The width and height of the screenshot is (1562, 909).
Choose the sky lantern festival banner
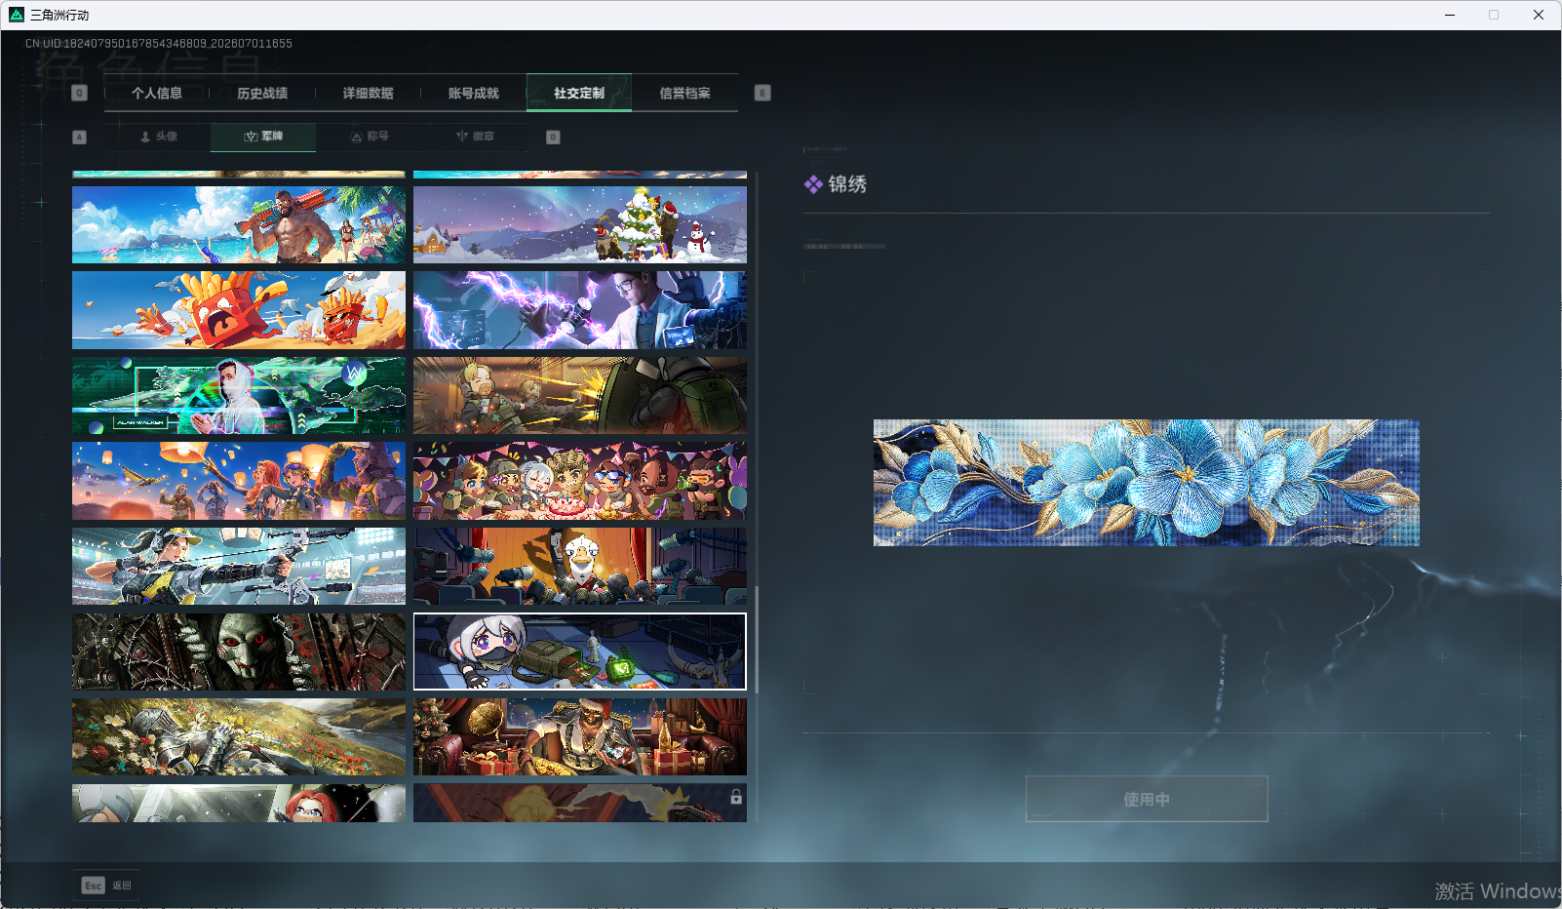(239, 481)
